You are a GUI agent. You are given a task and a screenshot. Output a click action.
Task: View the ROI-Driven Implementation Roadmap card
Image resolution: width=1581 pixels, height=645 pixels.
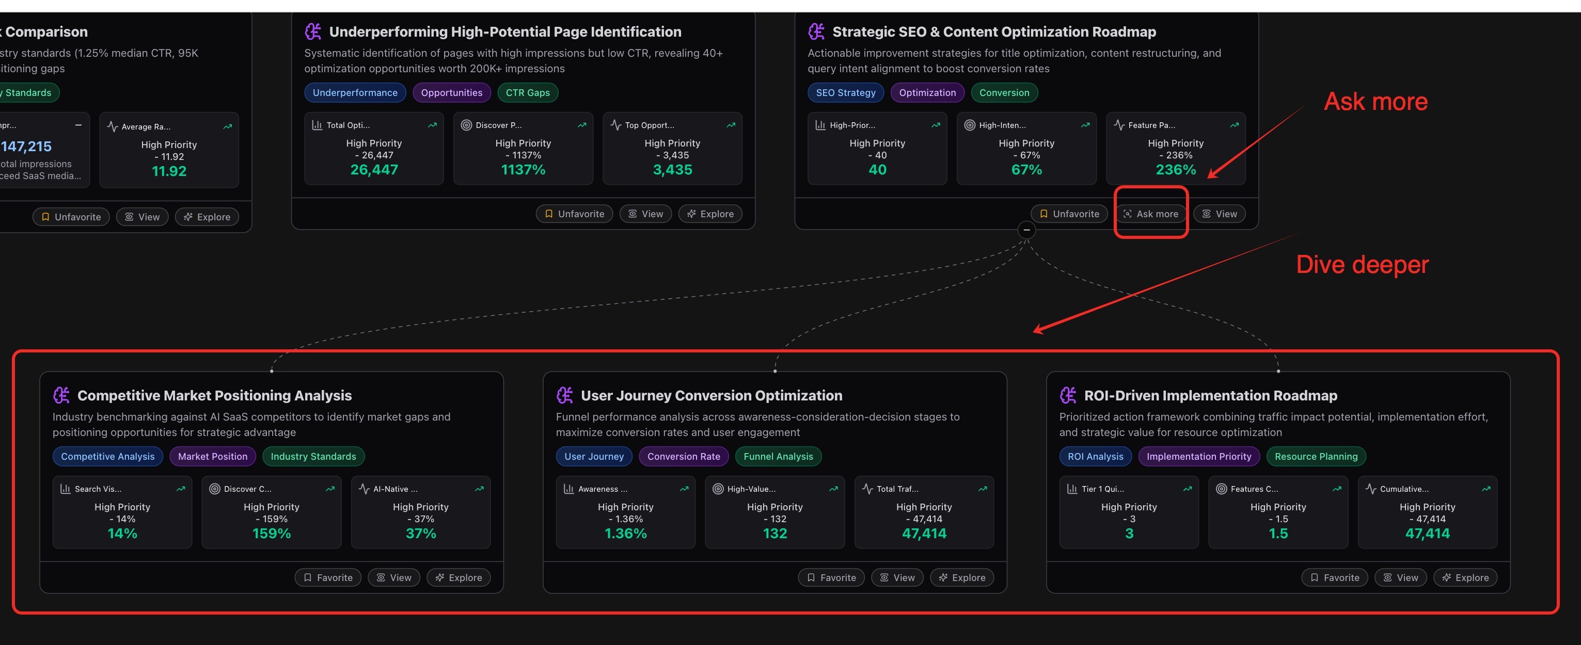click(x=1401, y=577)
